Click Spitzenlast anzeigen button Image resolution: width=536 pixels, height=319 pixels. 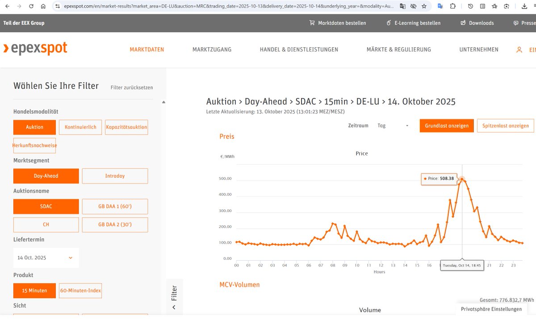[x=506, y=126]
